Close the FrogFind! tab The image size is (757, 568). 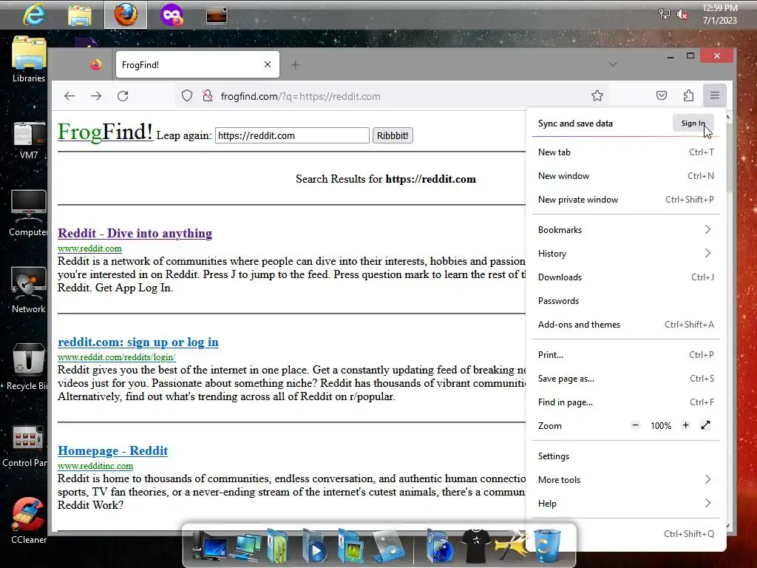coord(268,64)
